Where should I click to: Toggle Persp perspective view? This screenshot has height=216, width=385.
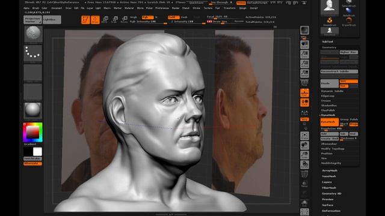304,83
